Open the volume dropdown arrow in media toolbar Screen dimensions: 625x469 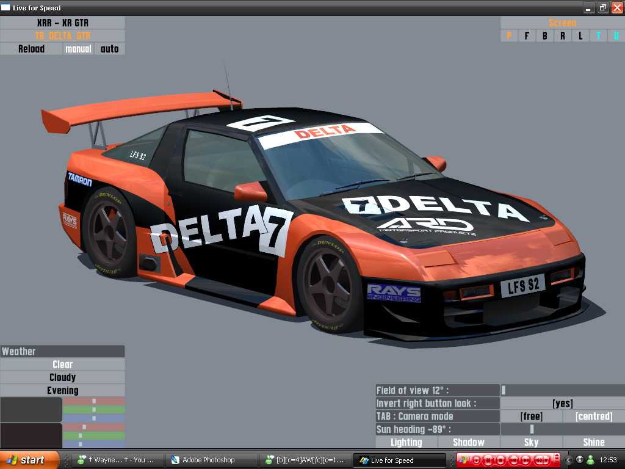coord(546,460)
